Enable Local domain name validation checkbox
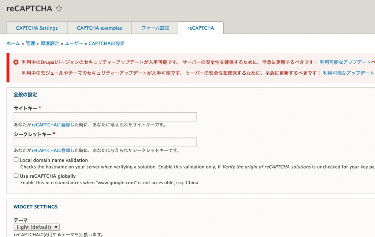Screen dimensions: 375x237 tap(16, 159)
